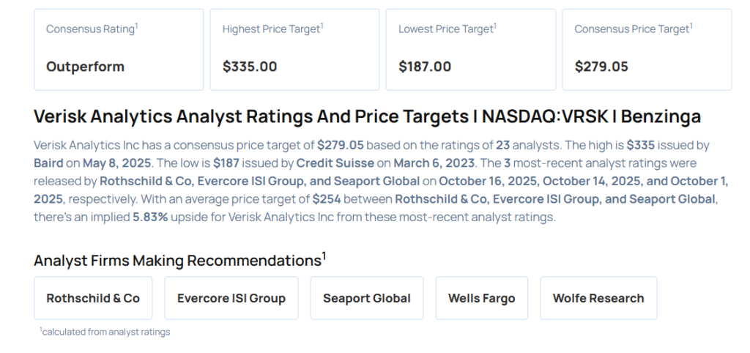Click the Verisk Analytics Analyst Ratings heading
The height and width of the screenshot is (353, 750).
point(367,116)
